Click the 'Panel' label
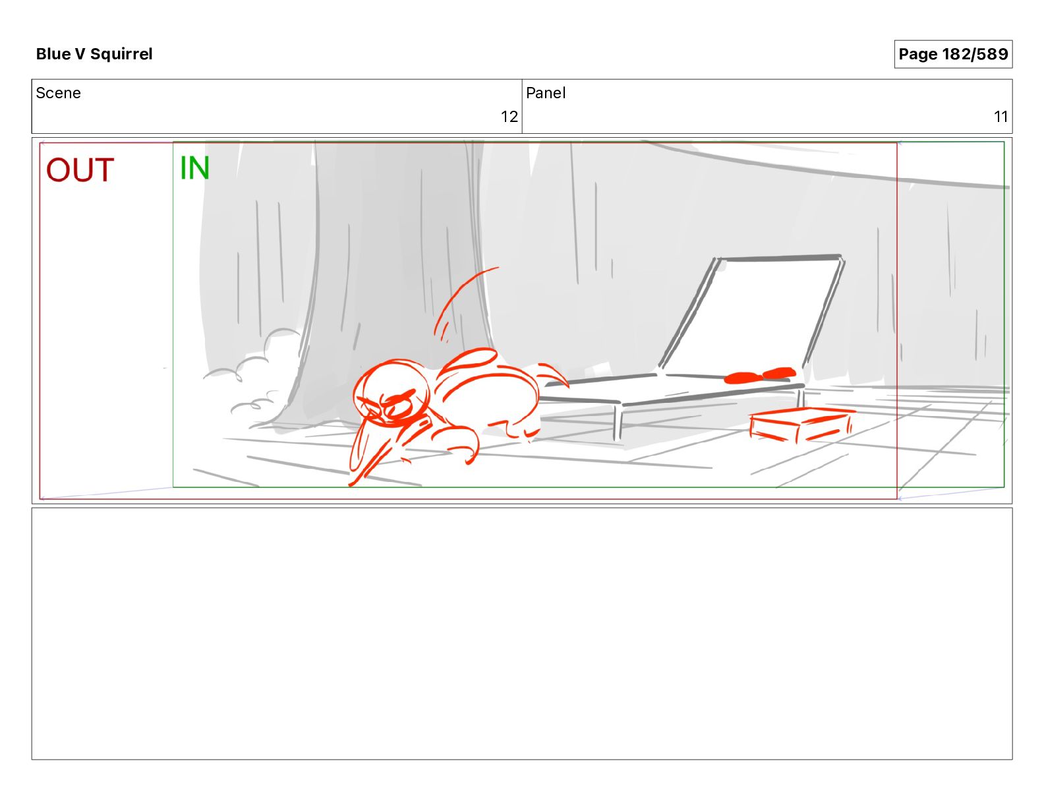This screenshot has width=1044, height=807. (546, 93)
